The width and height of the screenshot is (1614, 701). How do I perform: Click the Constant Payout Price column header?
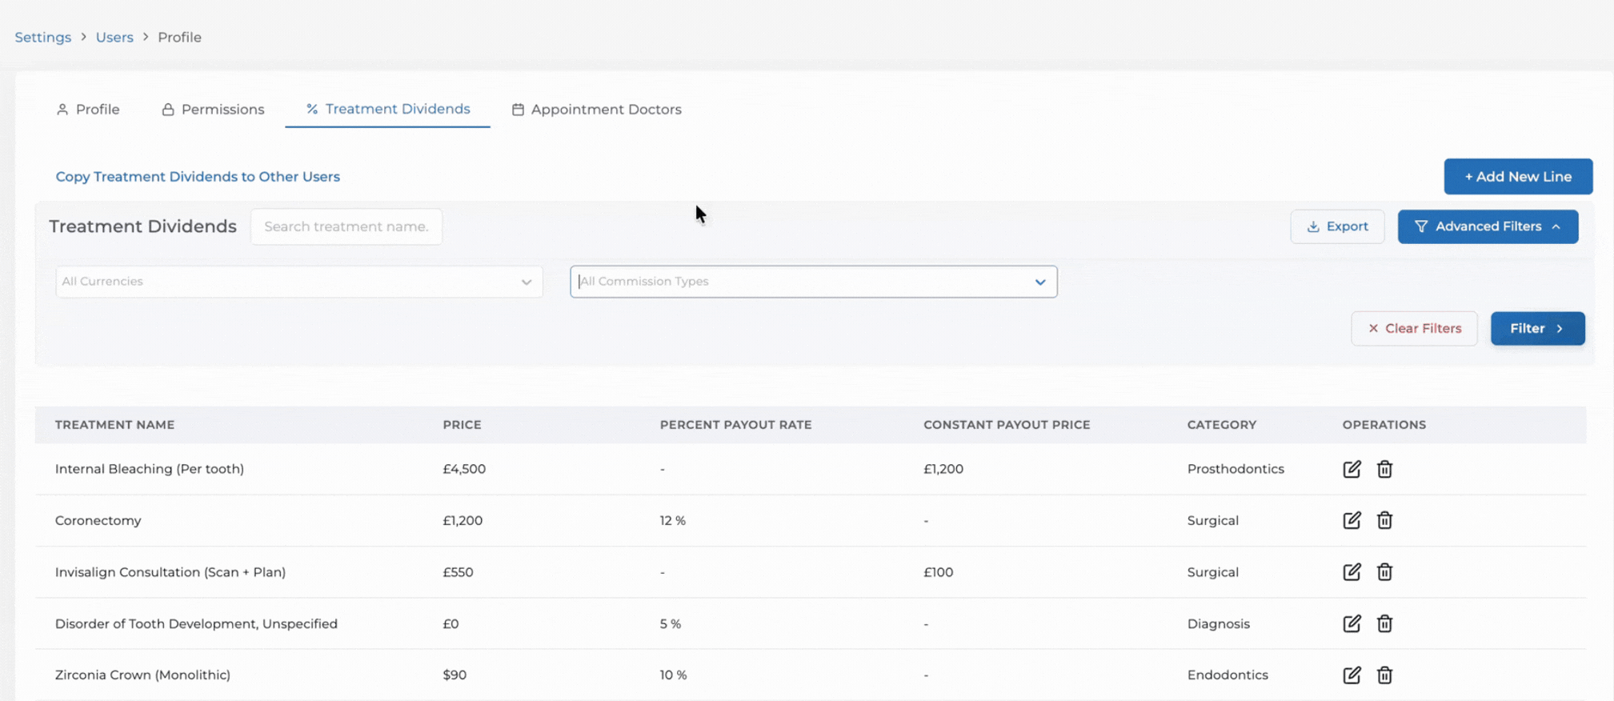[x=1007, y=425]
